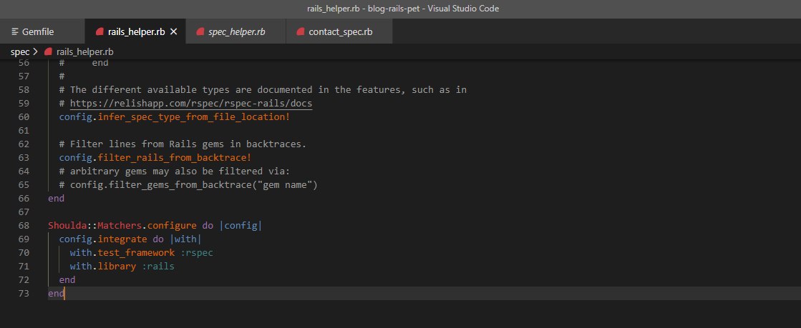This screenshot has height=328, width=801.
Task: Click the Ruby icon in the breadcrumb bar
Action: 49,51
